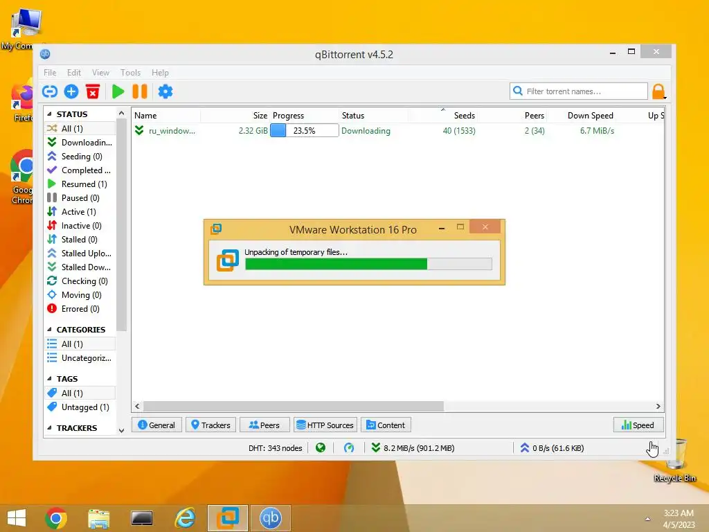Open the Windows Start button
709x532 pixels.
pyautogui.click(x=17, y=518)
